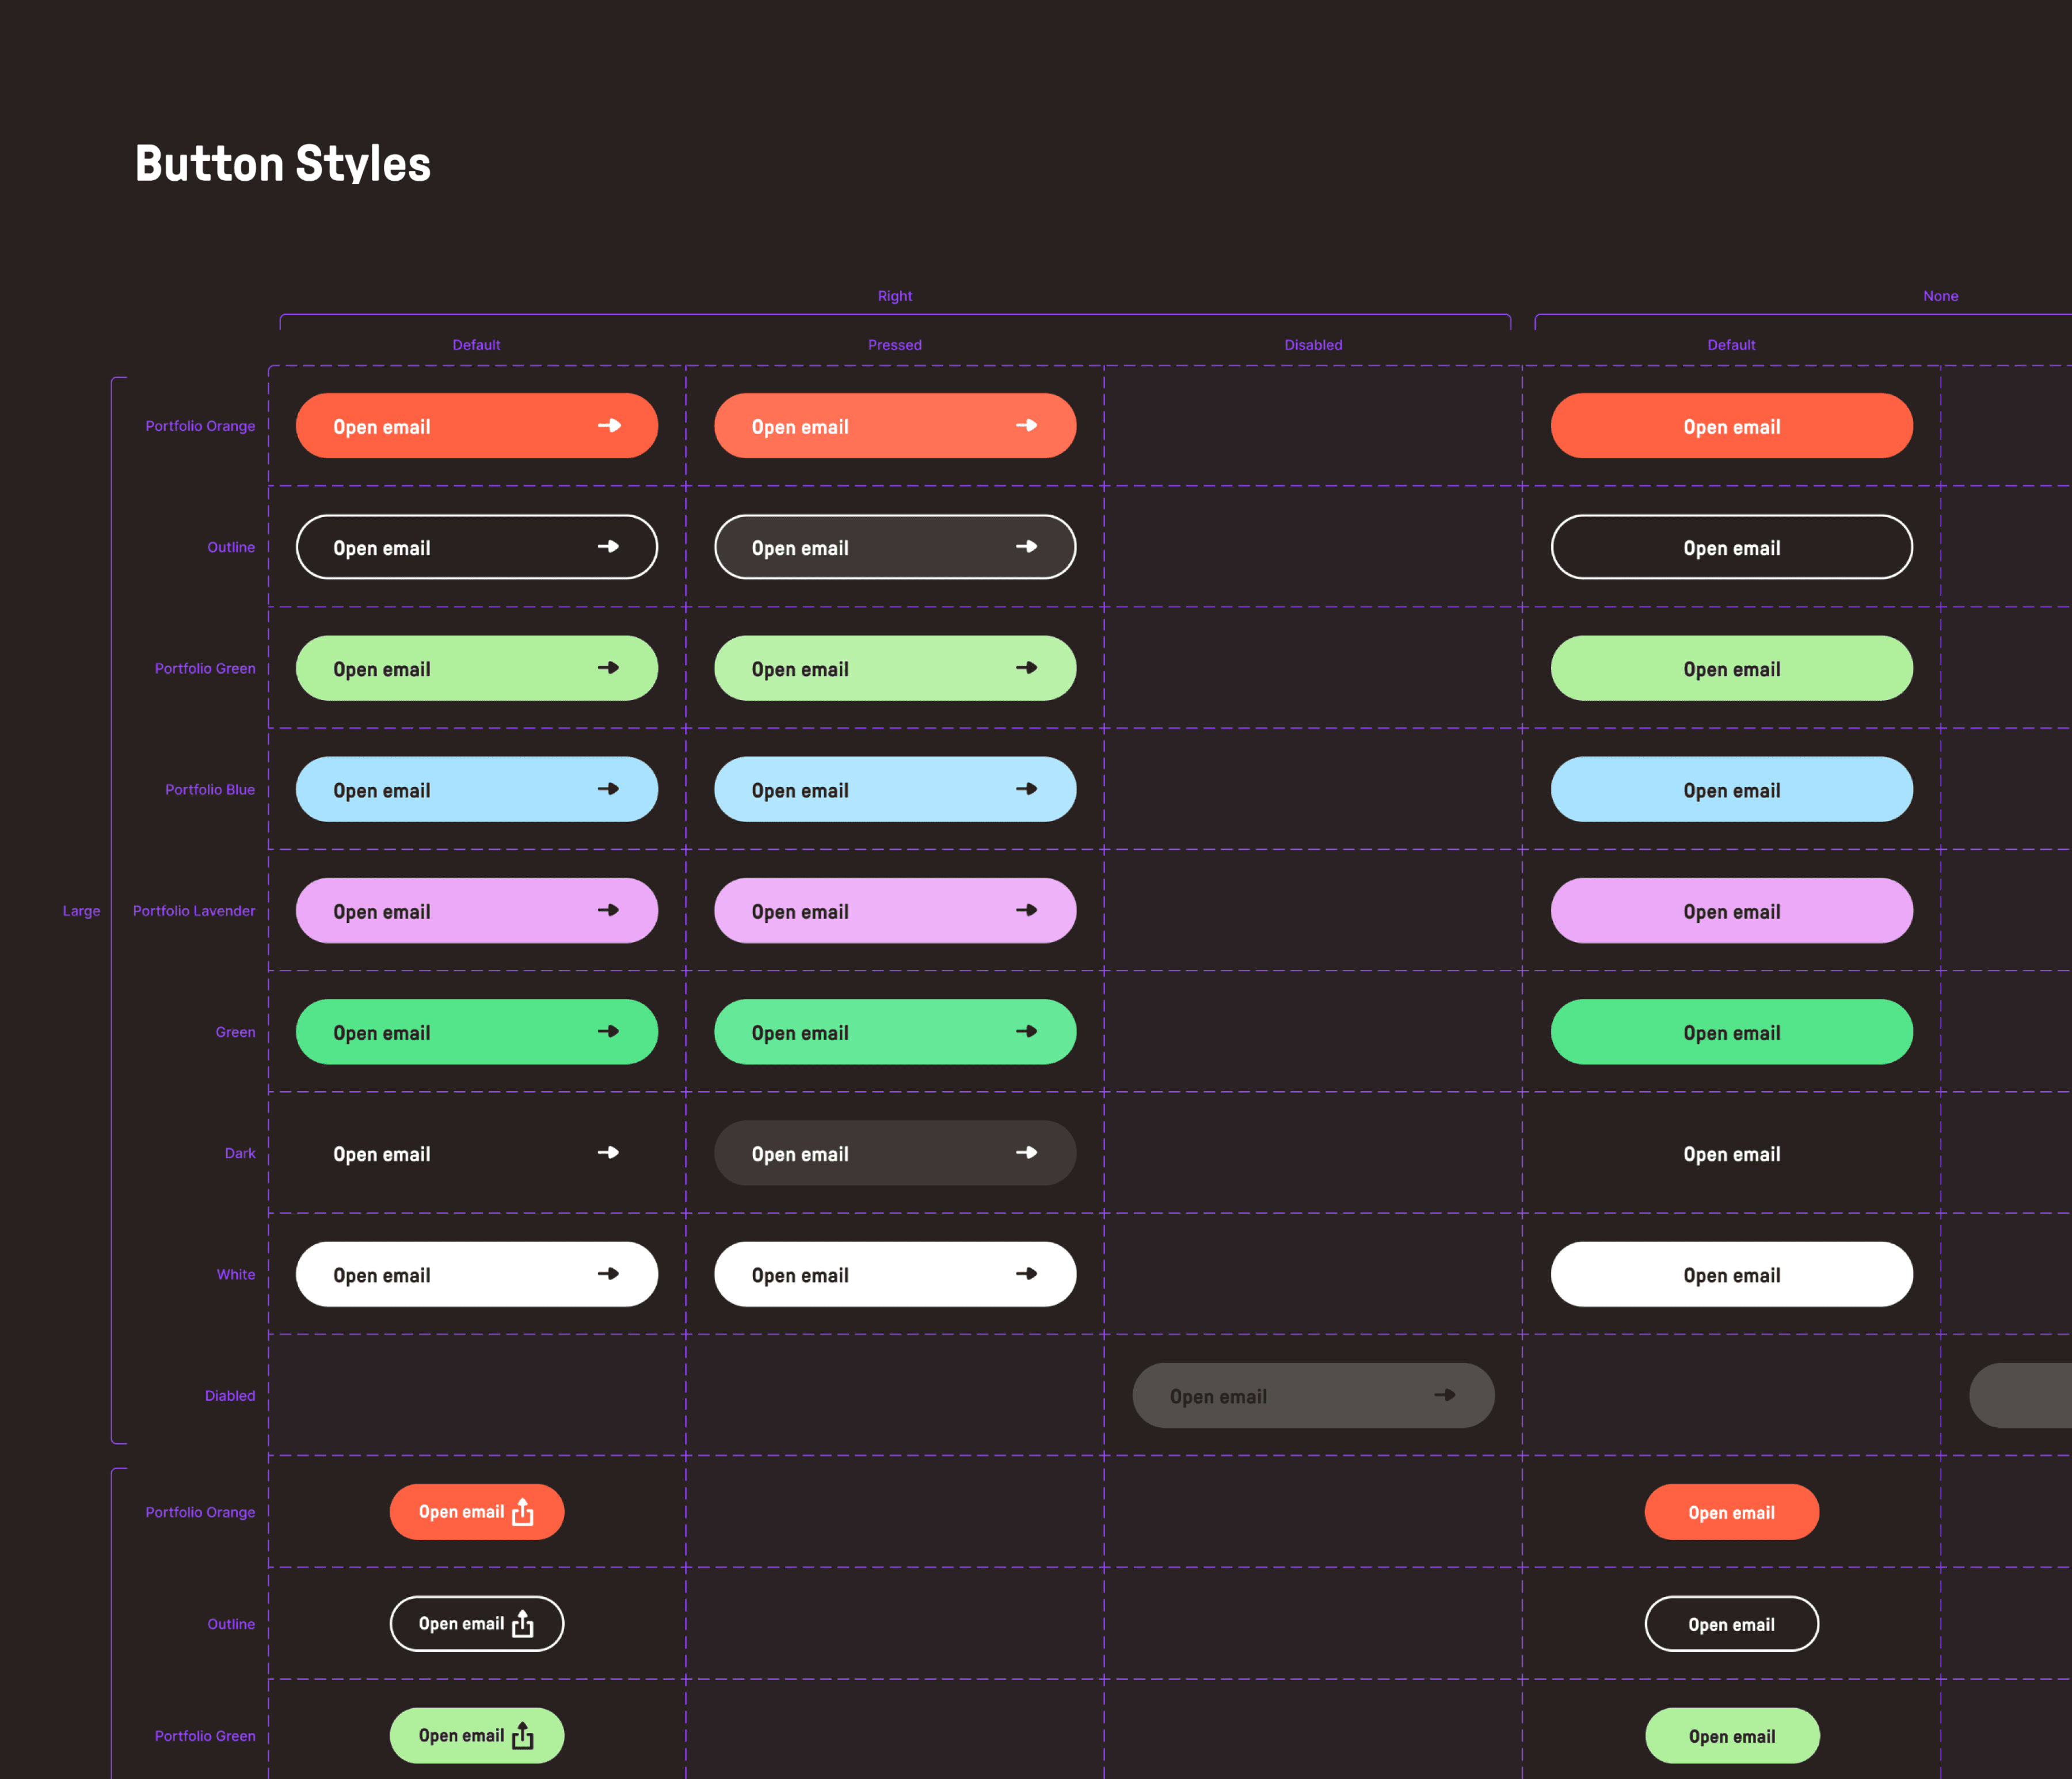Click the Button Styles heading
Screen dimensions: 2072x1779
283,163
